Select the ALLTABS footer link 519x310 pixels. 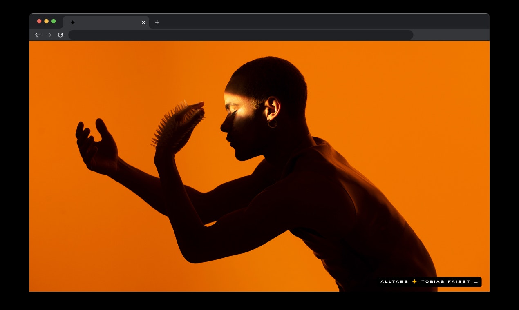coord(394,281)
